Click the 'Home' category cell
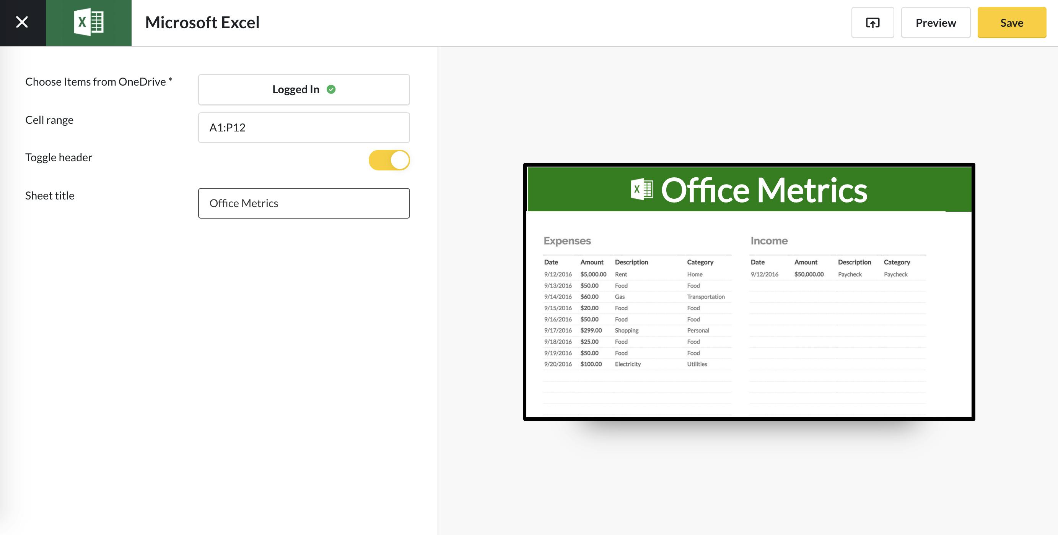Viewport: 1058px width, 535px height. tap(695, 274)
